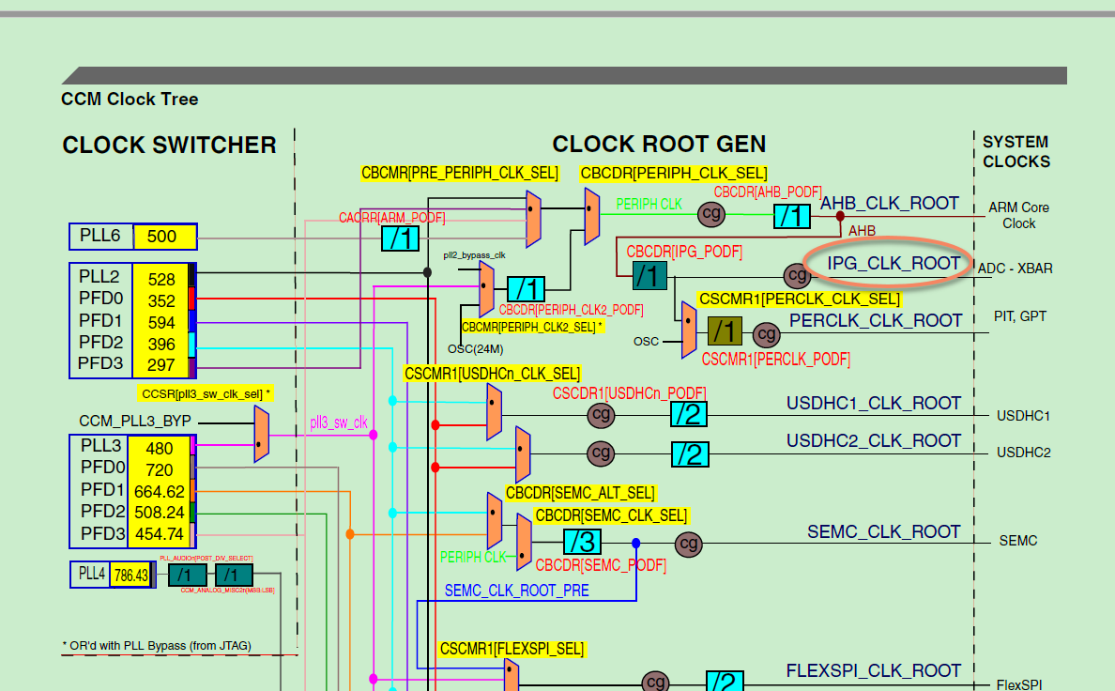1115x691 pixels.
Task: Select the USDHC1 clock select mux
Action: [x=495, y=412]
